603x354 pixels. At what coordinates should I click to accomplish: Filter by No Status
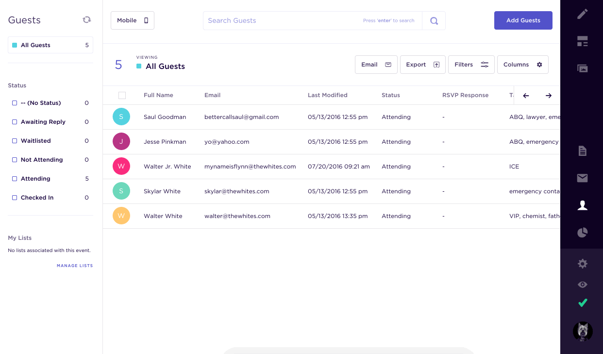[x=50, y=103]
